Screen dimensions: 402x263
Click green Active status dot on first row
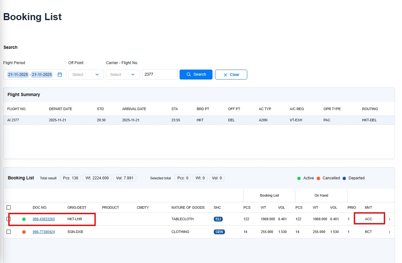[24, 219]
